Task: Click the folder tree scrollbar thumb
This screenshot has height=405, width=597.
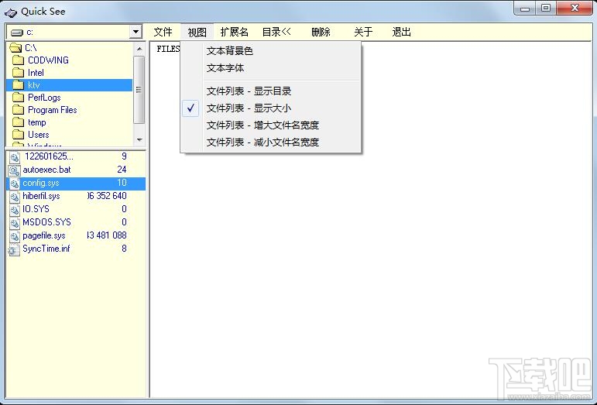Action: click(139, 90)
